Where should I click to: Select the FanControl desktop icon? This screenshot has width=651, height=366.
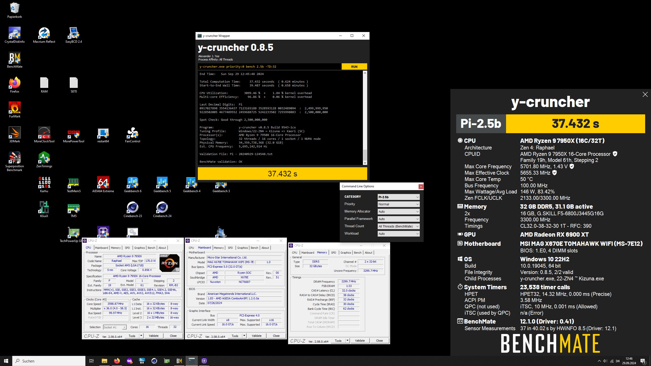(132, 135)
